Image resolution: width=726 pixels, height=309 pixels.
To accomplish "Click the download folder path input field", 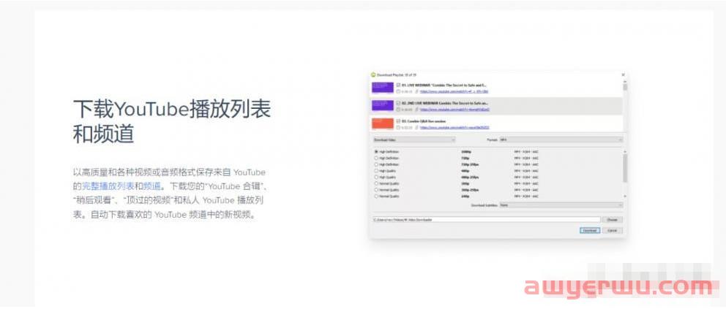I will (x=486, y=220).
